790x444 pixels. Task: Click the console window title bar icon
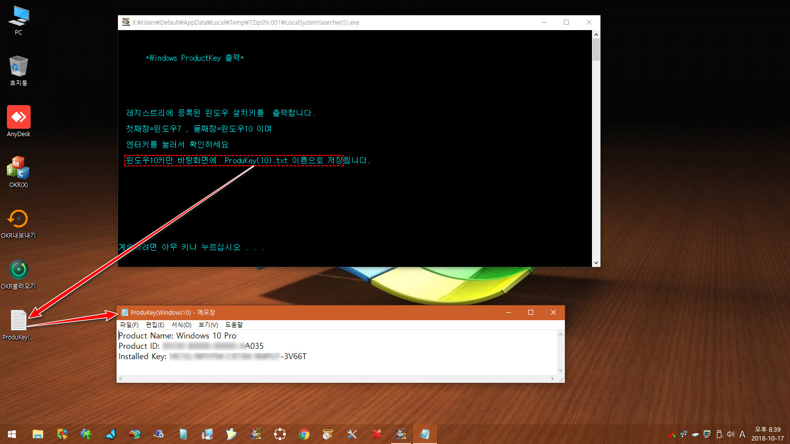[x=126, y=22]
